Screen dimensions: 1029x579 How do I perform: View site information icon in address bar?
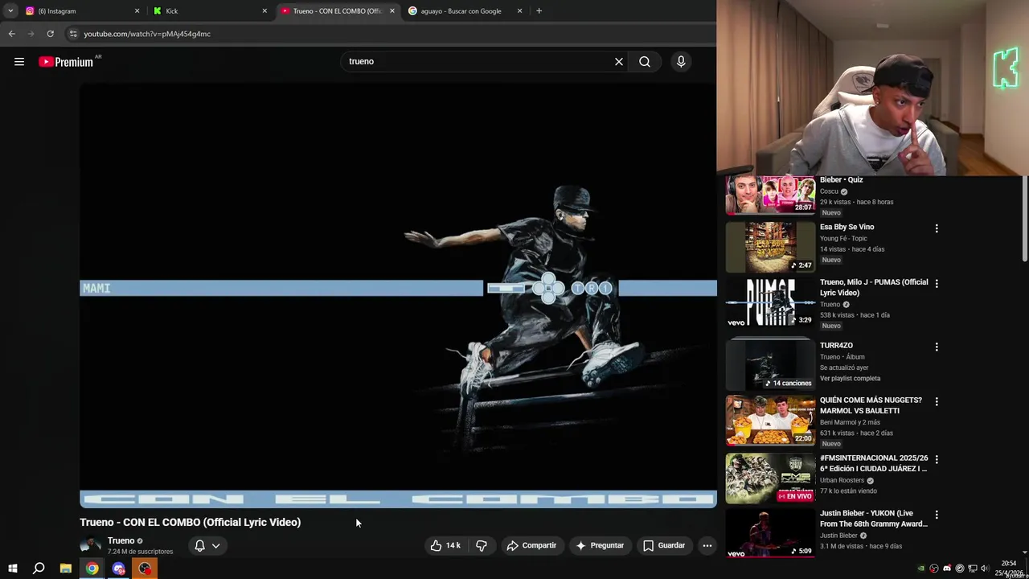pos(73,34)
